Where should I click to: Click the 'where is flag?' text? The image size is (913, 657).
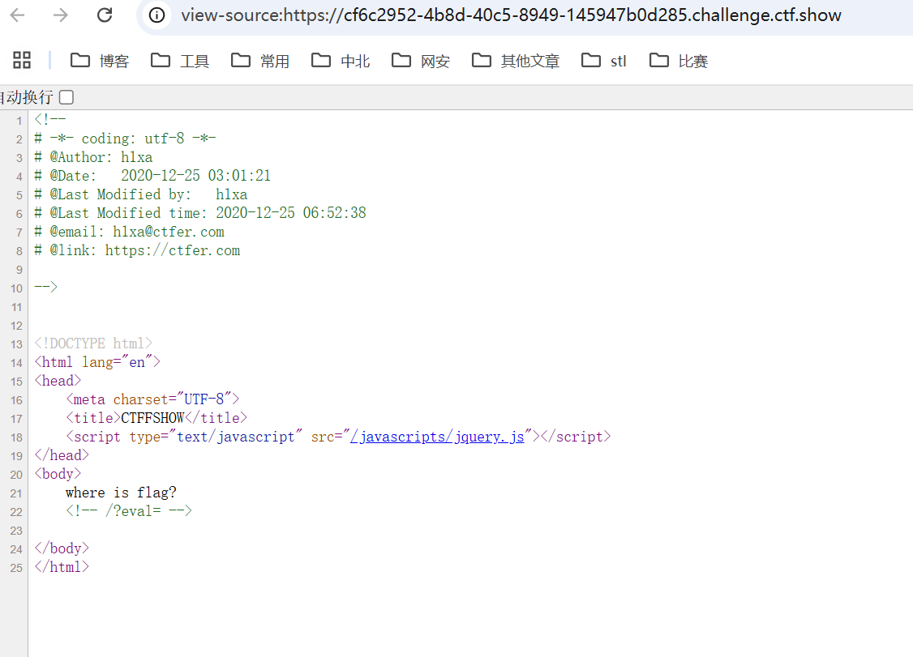pos(121,493)
